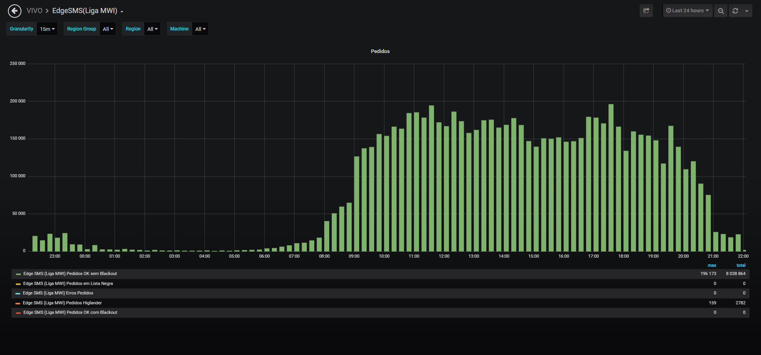Click the Granularity variable label
Viewport: 761px width, 355px height.
[22, 29]
